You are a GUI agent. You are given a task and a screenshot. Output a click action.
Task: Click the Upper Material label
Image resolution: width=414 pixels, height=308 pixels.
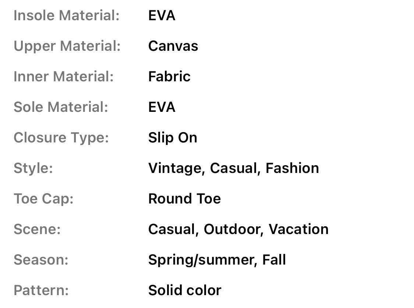[x=67, y=46]
